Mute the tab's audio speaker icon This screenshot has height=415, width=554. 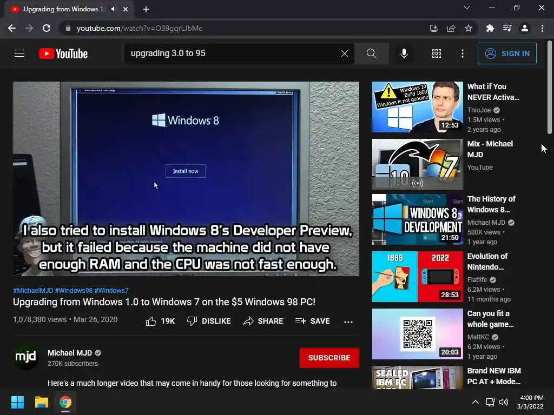point(114,9)
